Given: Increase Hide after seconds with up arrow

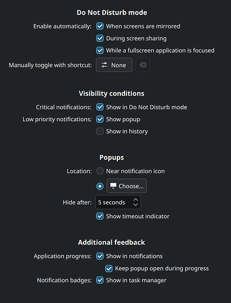Looking at the screenshot, I should coord(135,199).
